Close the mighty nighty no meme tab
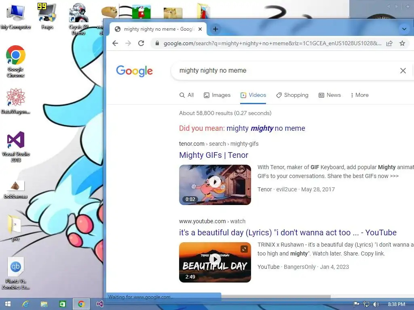 (200, 29)
